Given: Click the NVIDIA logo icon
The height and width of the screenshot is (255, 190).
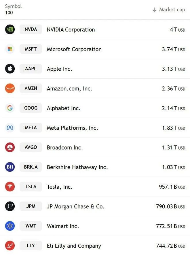Looking at the screenshot, I should [x=10, y=29].
